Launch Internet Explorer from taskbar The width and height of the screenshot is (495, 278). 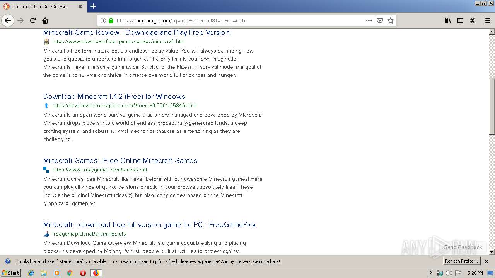[x=31, y=273]
